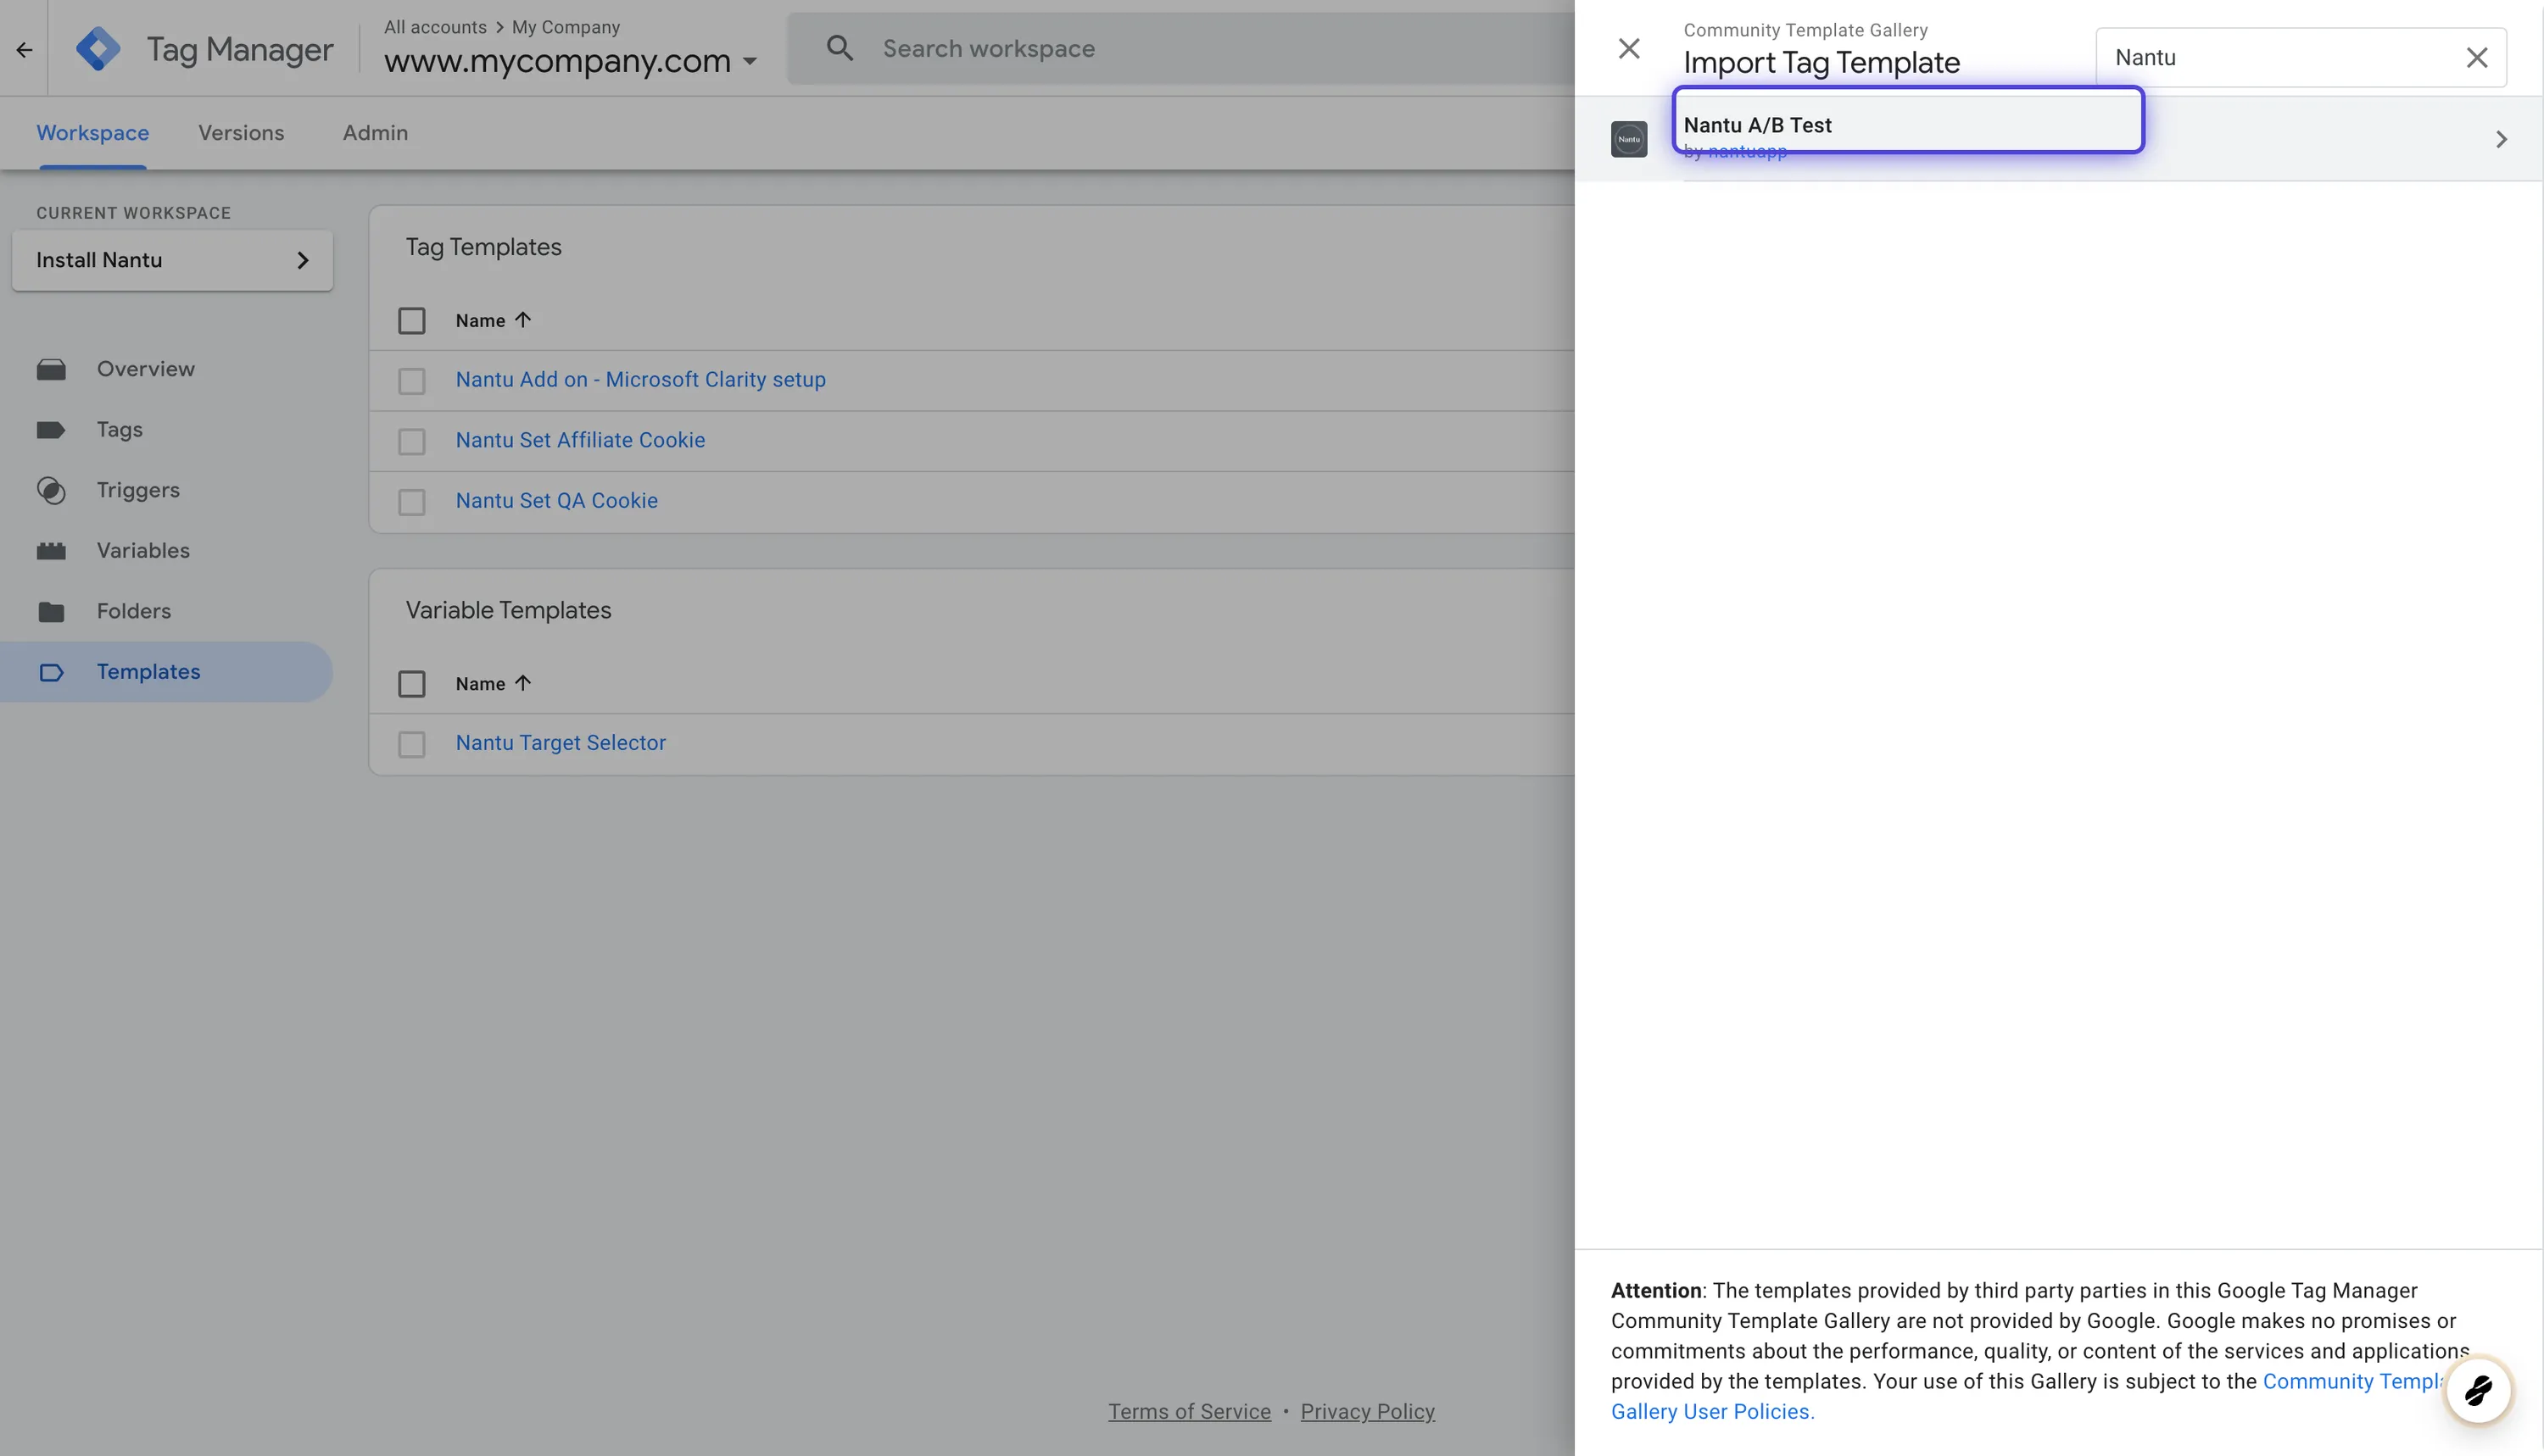Click the Nantu template thumbnail icon

1629,139
